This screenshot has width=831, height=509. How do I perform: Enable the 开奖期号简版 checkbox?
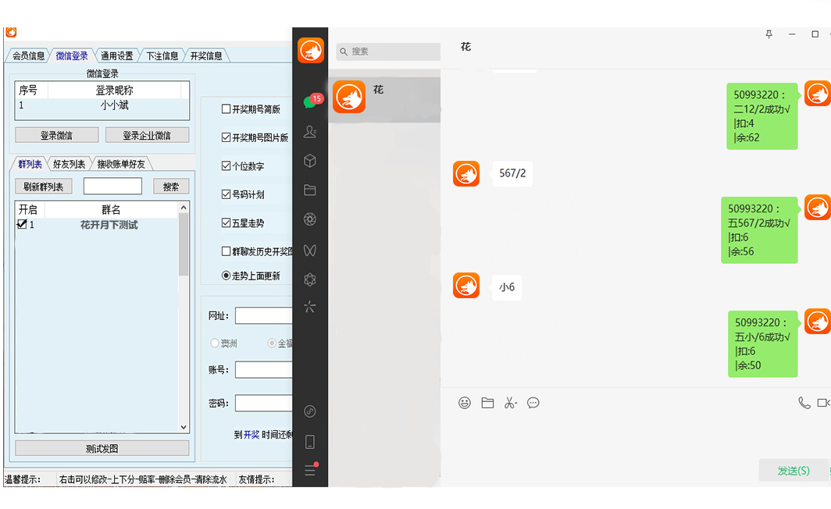(226, 109)
